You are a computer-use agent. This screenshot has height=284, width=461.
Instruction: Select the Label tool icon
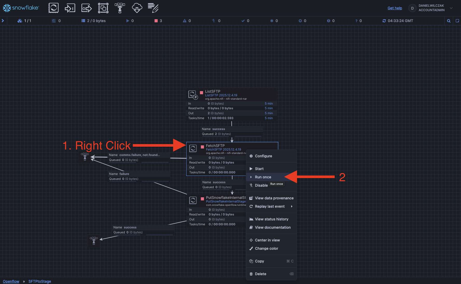(153, 8)
